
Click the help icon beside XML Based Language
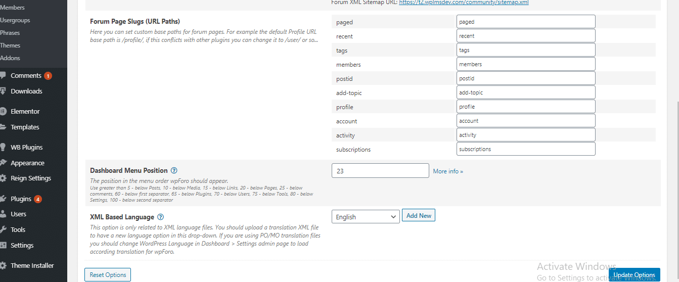[161, 217]
